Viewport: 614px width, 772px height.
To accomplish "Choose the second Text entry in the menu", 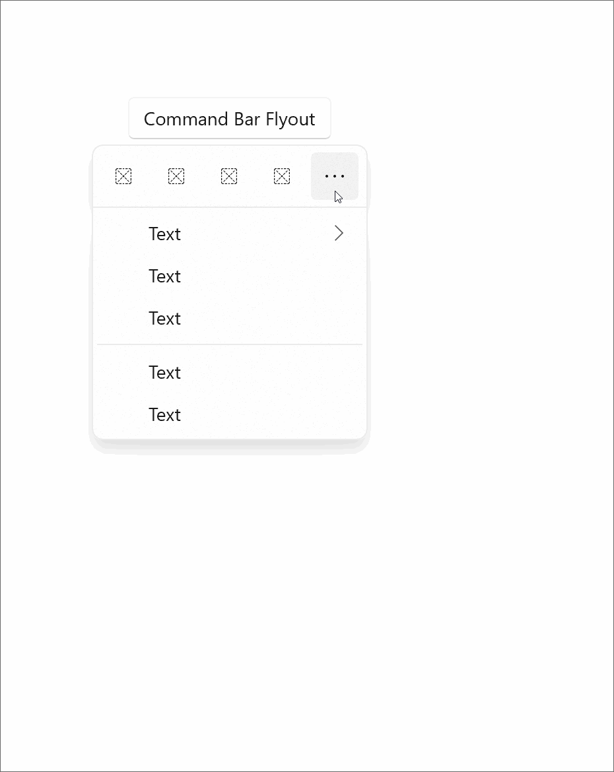I will tap(164, 276).
